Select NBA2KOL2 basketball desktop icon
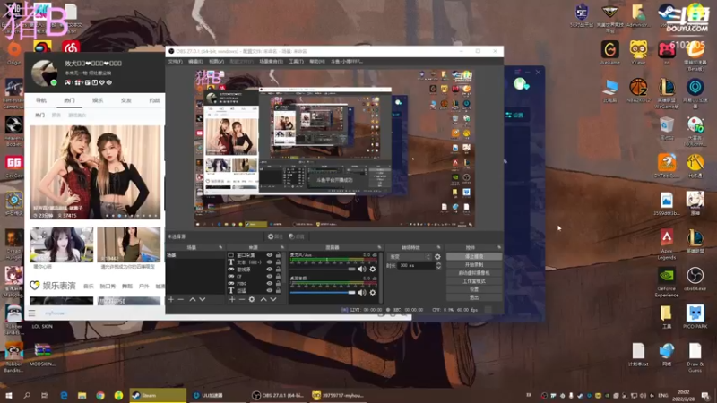Screen dimensions: 717x403 pyautogui.click(x=638, y=90)
